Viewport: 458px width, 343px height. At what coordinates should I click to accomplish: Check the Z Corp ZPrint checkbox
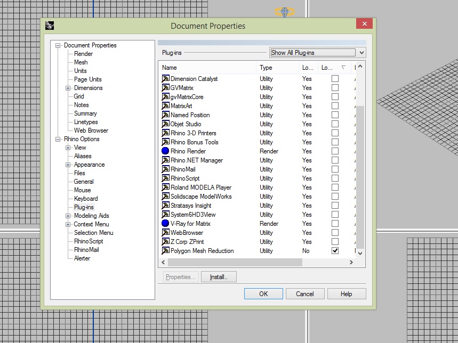(335, 241)
